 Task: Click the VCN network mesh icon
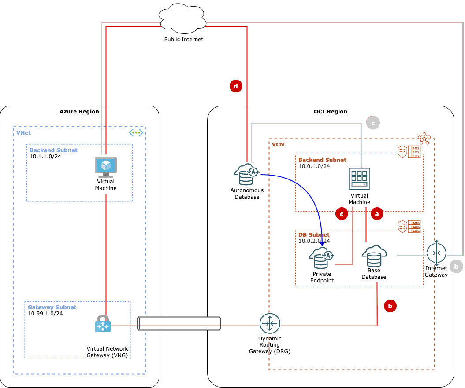tap(424, 138)
